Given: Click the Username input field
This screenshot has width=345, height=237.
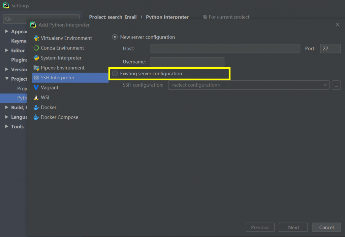Looking at the screenshot, I should click(187, 62).
